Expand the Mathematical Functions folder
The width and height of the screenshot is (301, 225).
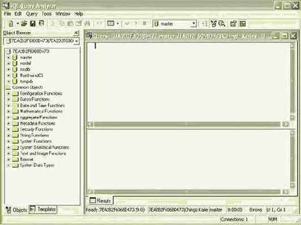point(8,111)
